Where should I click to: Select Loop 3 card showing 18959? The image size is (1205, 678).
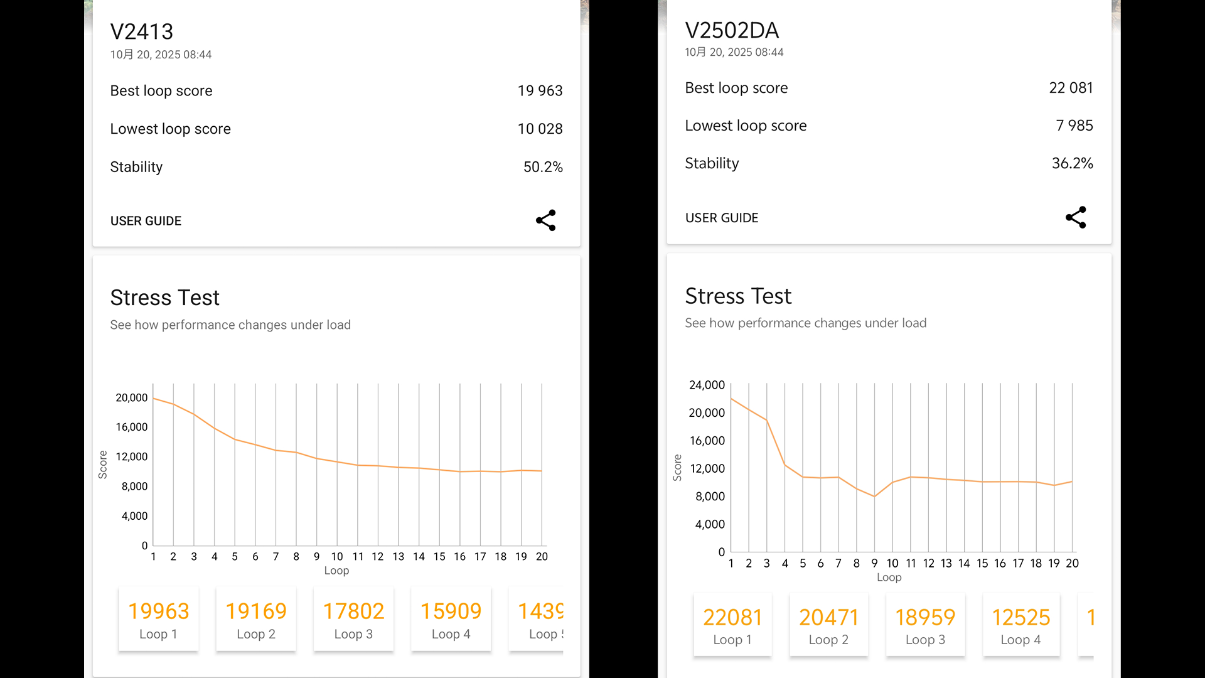[x=925, y=625]
